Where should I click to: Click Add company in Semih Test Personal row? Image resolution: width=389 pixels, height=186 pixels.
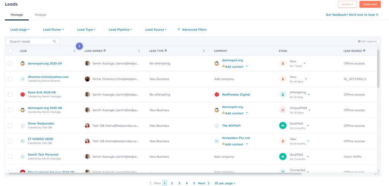click(224, 157)
